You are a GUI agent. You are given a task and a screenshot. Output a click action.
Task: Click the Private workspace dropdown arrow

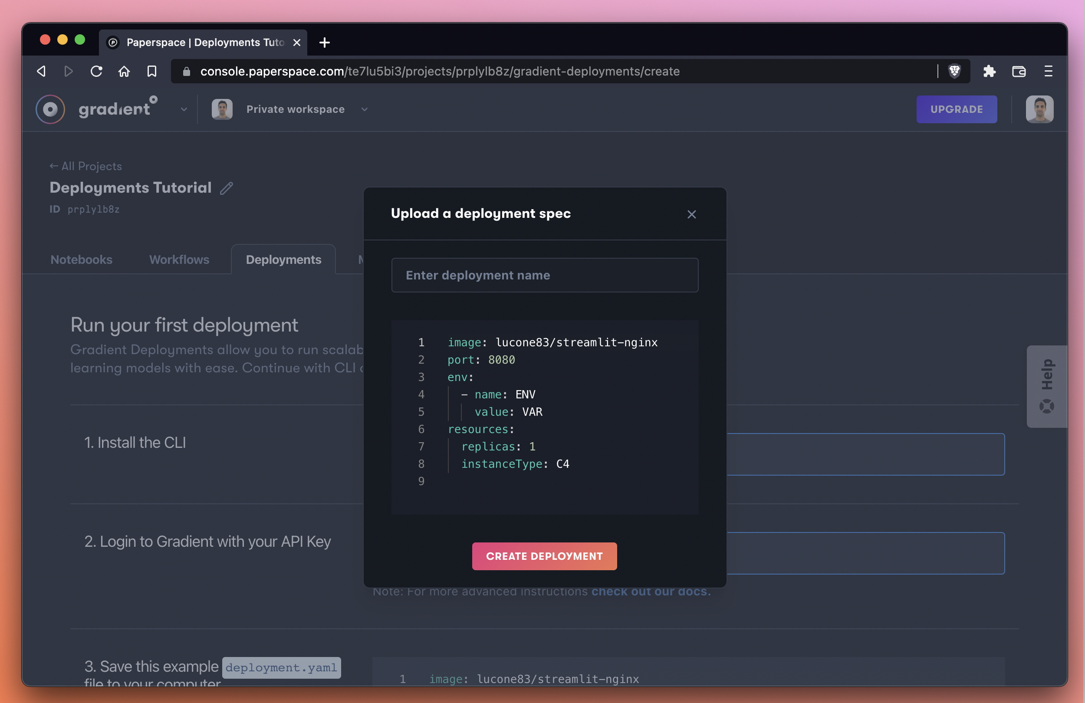tap(364, 108)
